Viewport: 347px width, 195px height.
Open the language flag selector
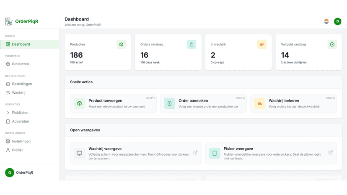(x=326, y=21)
